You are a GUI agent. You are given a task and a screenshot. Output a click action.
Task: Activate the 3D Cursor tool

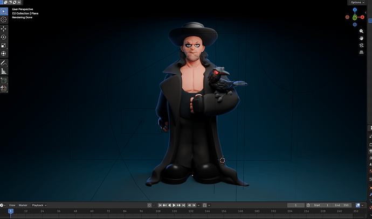(x=4, y=20)
